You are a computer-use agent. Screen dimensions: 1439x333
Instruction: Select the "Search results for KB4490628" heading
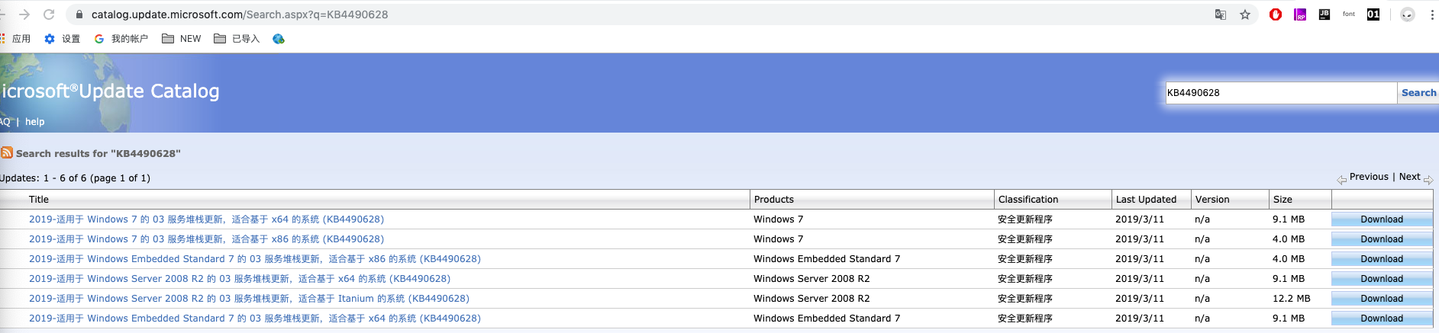coord(98,153)
